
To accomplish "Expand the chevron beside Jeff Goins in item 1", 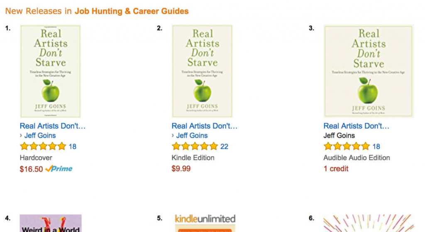I will 21,135.
